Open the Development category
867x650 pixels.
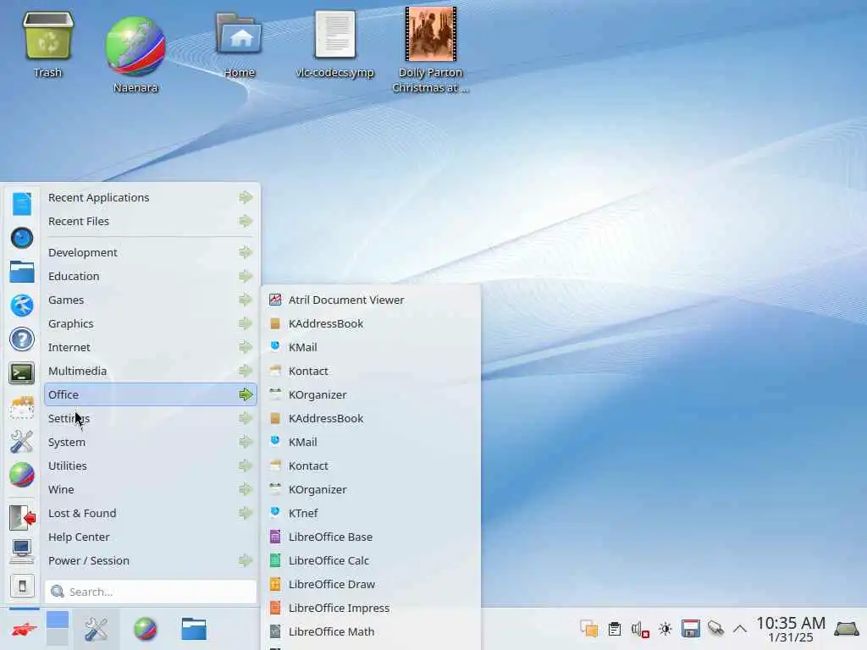tap(151, 252)
